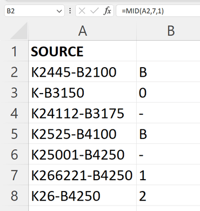Select all cells with the corner triangle
200x211 pixels.
(x=19, y=31)
